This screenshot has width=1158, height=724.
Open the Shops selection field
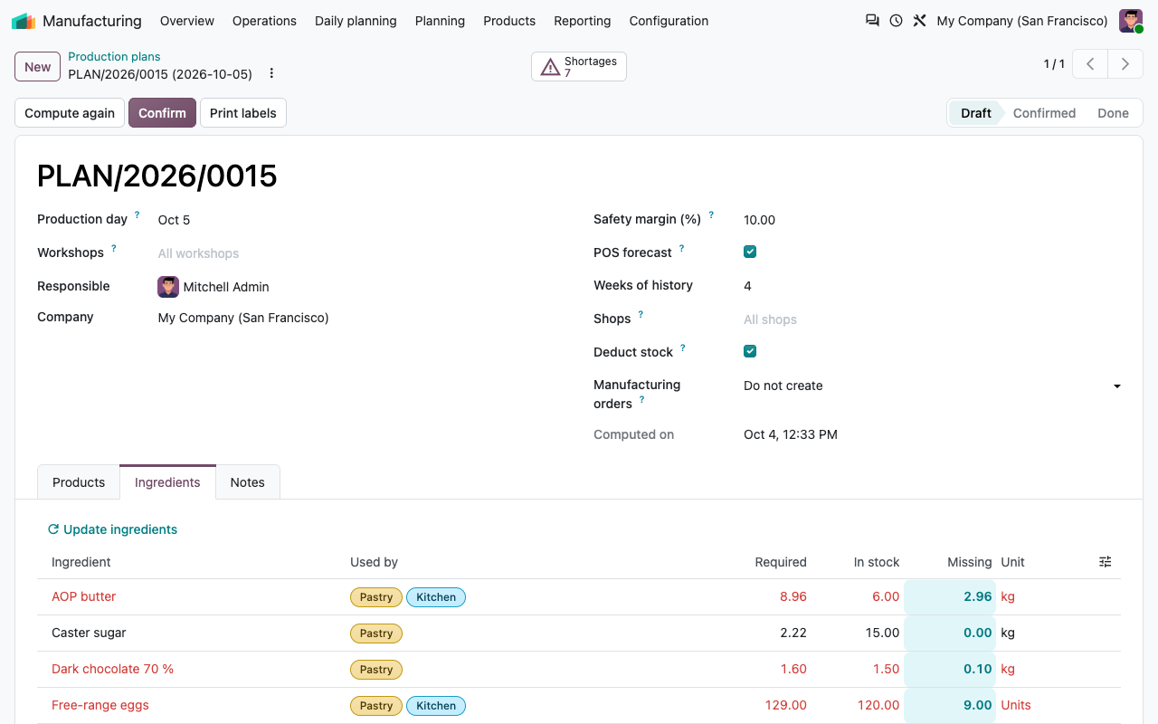[932, 319]
